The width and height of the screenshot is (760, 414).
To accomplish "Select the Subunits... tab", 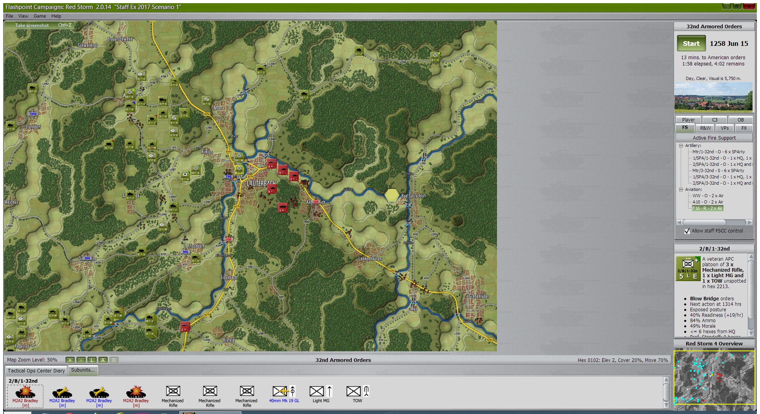I will click(x=83, y=370).
